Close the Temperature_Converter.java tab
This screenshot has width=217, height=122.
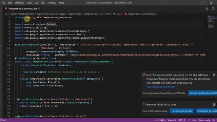pos(39,8)
